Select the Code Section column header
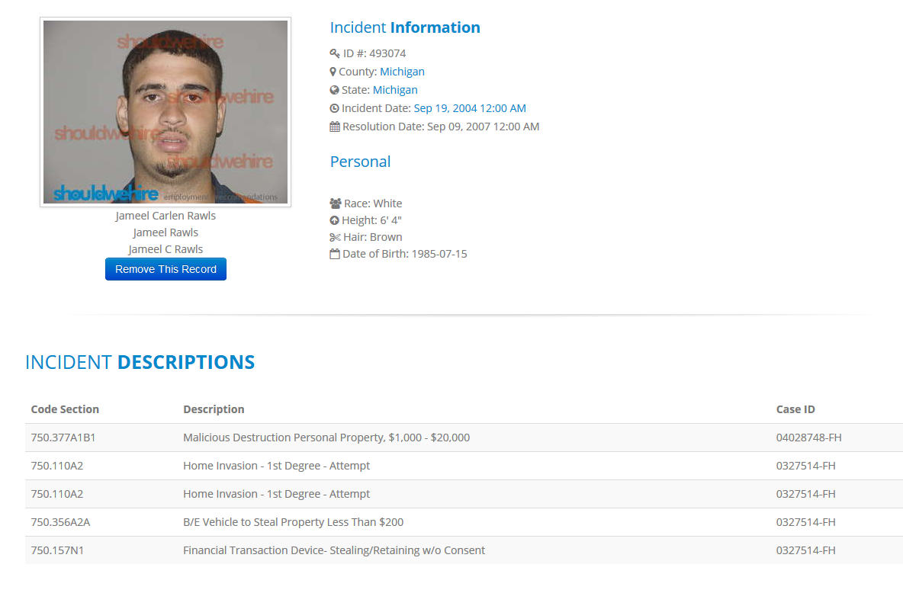Image resolution: width=903 pixels, height=593 pixels. [65, 409]
